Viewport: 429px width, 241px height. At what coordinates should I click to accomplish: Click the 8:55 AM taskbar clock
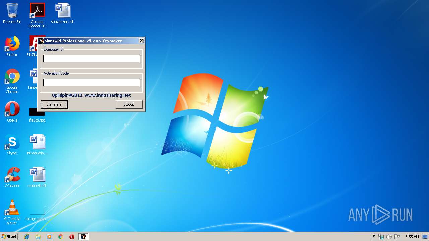(412, 237)
